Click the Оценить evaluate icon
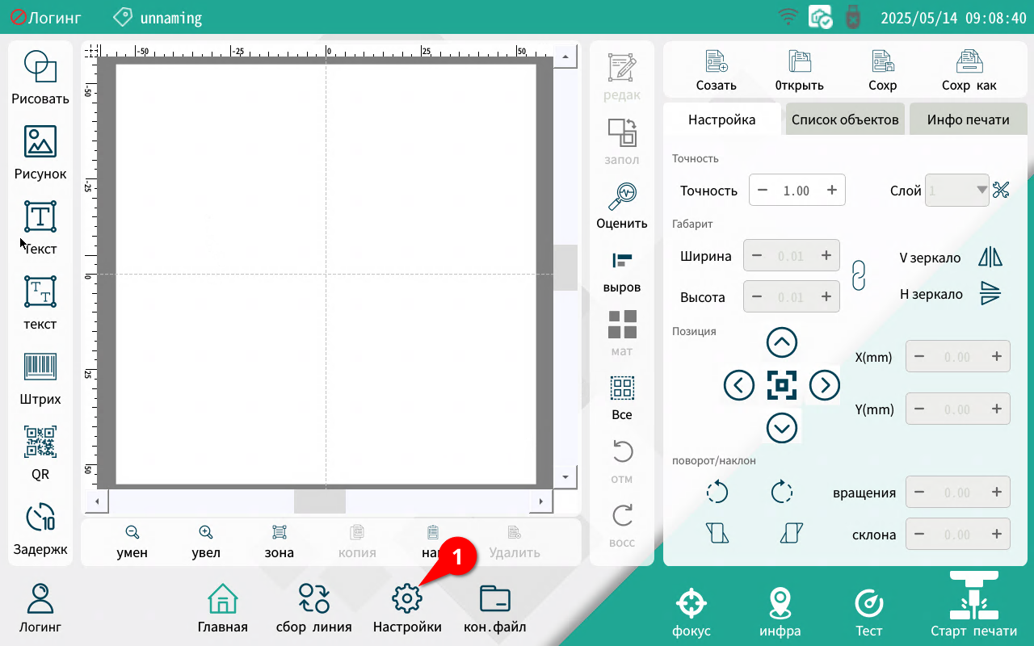This screenshot has width=1034, height=646. 622,205
